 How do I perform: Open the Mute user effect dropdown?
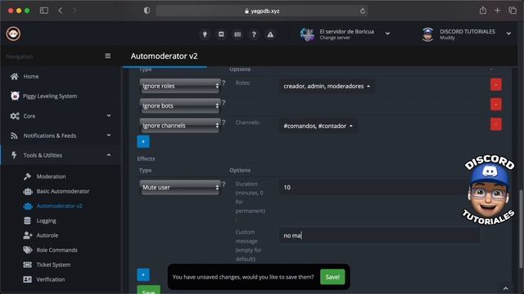(180, 187)
